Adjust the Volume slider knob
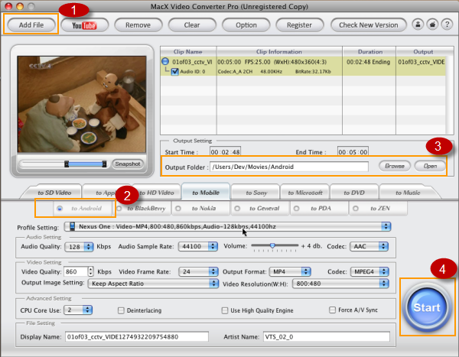The image size is (459, 357). click(272, 245)
